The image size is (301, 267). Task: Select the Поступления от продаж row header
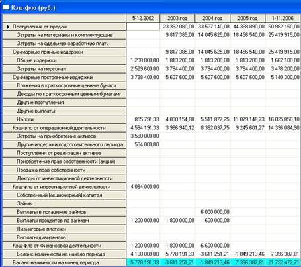coord(64,27)
